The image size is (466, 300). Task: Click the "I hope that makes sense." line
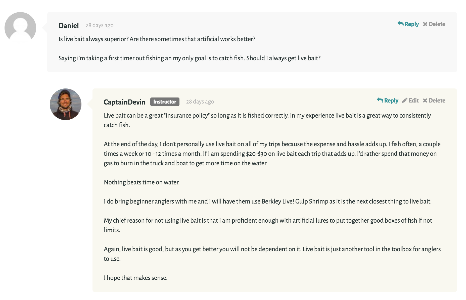click(136, 278)
